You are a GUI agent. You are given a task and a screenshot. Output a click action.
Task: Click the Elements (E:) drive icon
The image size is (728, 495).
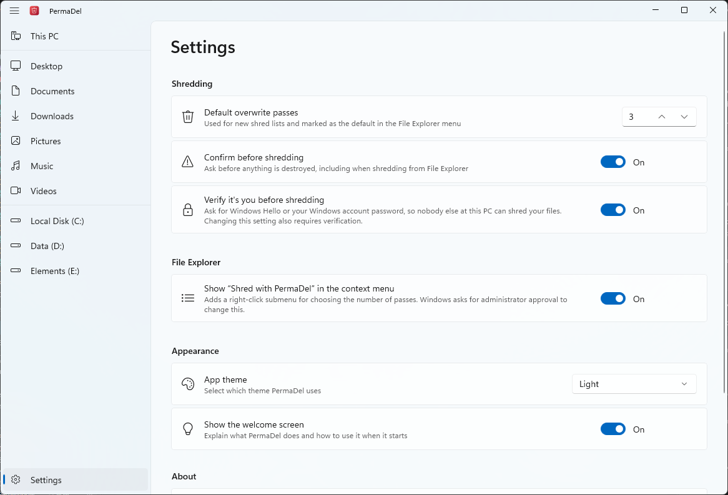16,270
